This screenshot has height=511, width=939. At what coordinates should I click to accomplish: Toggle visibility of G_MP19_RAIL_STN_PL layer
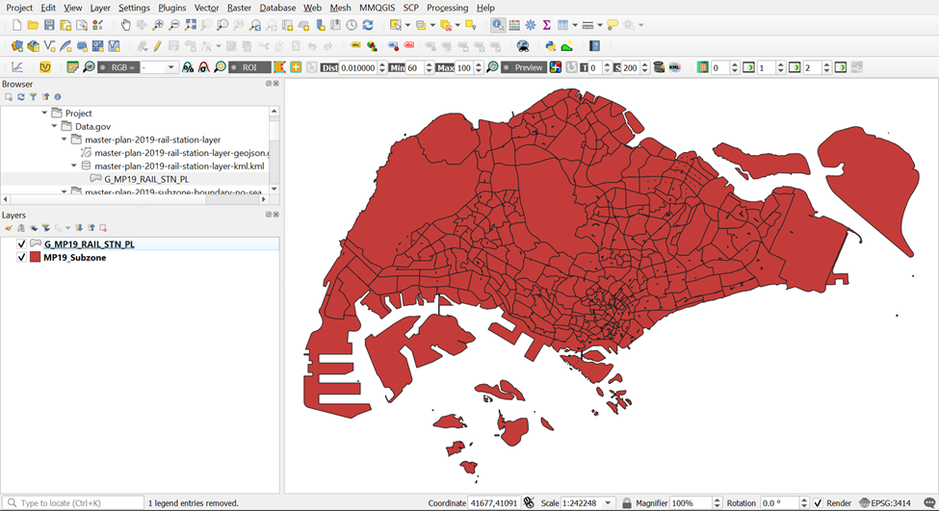pos(21,244)
